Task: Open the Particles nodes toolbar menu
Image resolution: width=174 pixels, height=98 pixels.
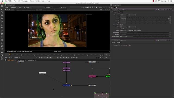Action: point(2,37)
